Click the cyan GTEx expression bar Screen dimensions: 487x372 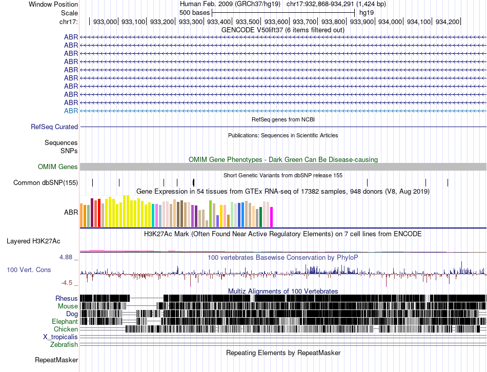coord(153,216)
